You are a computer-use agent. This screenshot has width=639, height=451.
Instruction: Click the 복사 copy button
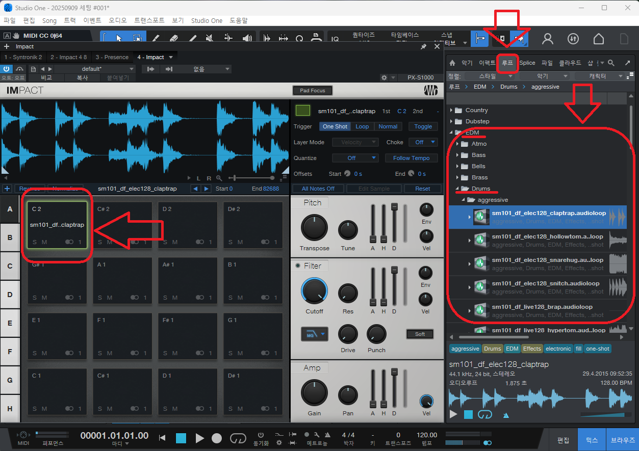point(83,77)
